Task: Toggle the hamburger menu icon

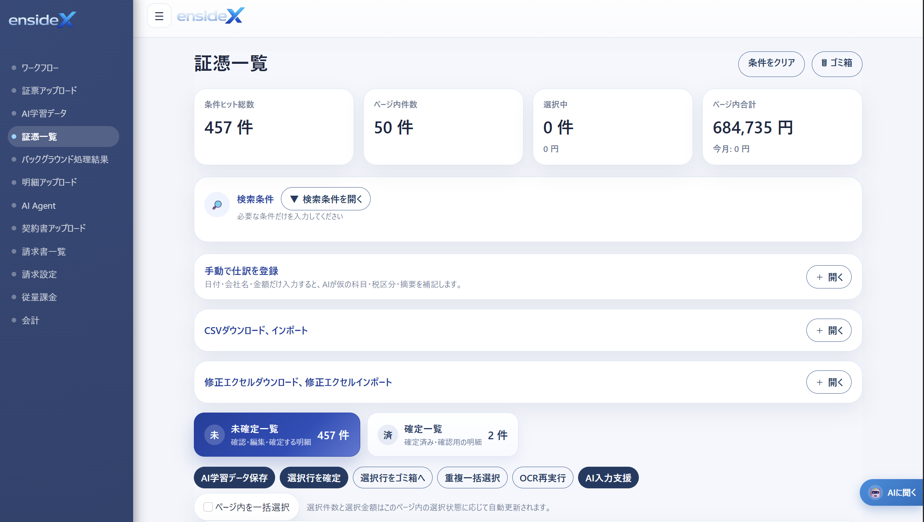Action: click(x=159, y=16)
